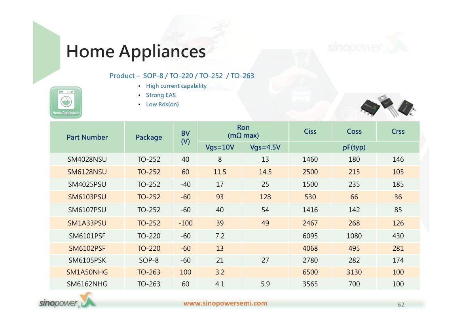Select part number SM6102PSF

87,248
